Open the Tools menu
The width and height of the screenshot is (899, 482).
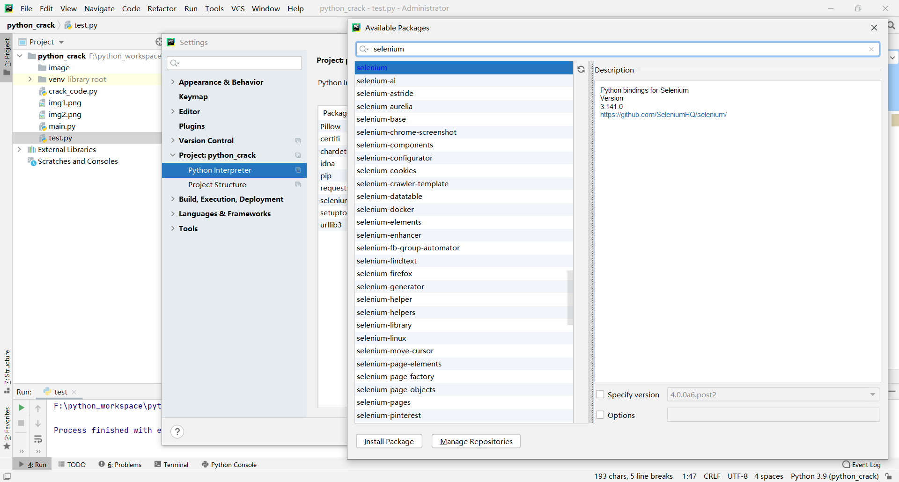coord(214,8)
